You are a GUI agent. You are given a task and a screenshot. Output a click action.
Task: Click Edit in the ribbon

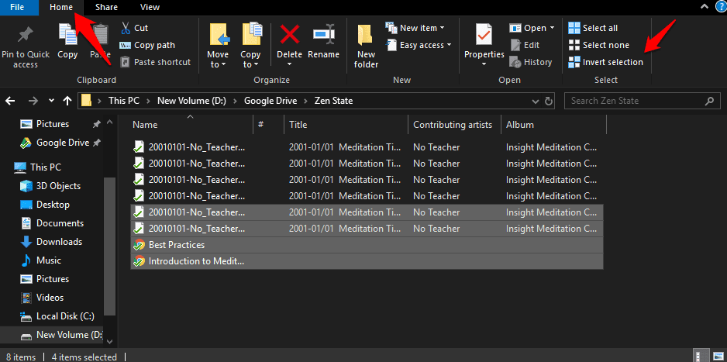pos(525,45)
